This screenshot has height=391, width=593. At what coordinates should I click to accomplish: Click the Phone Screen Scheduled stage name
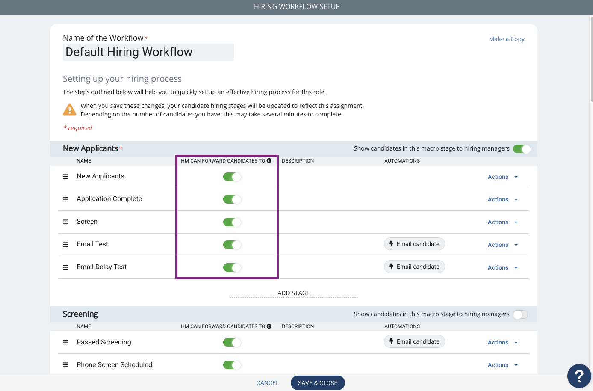point(115,365)
